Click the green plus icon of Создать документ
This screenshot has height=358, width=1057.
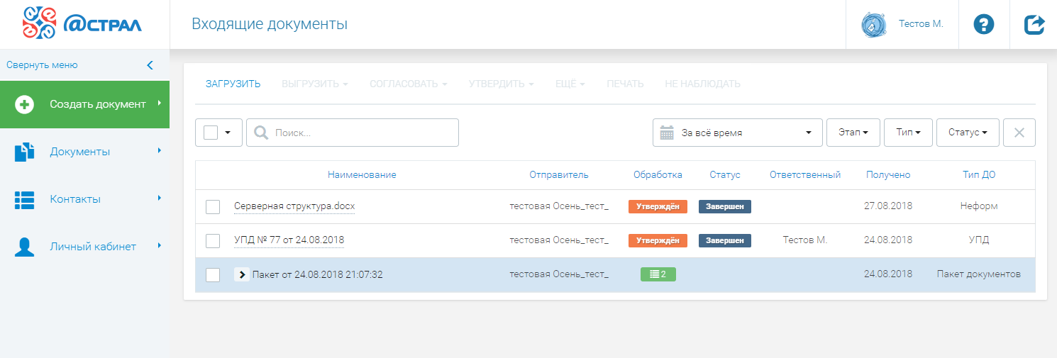point(24,104)
